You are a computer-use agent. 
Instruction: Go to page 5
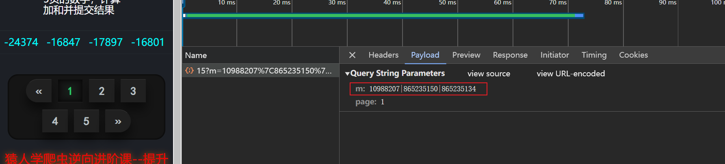tap(86, 121)
